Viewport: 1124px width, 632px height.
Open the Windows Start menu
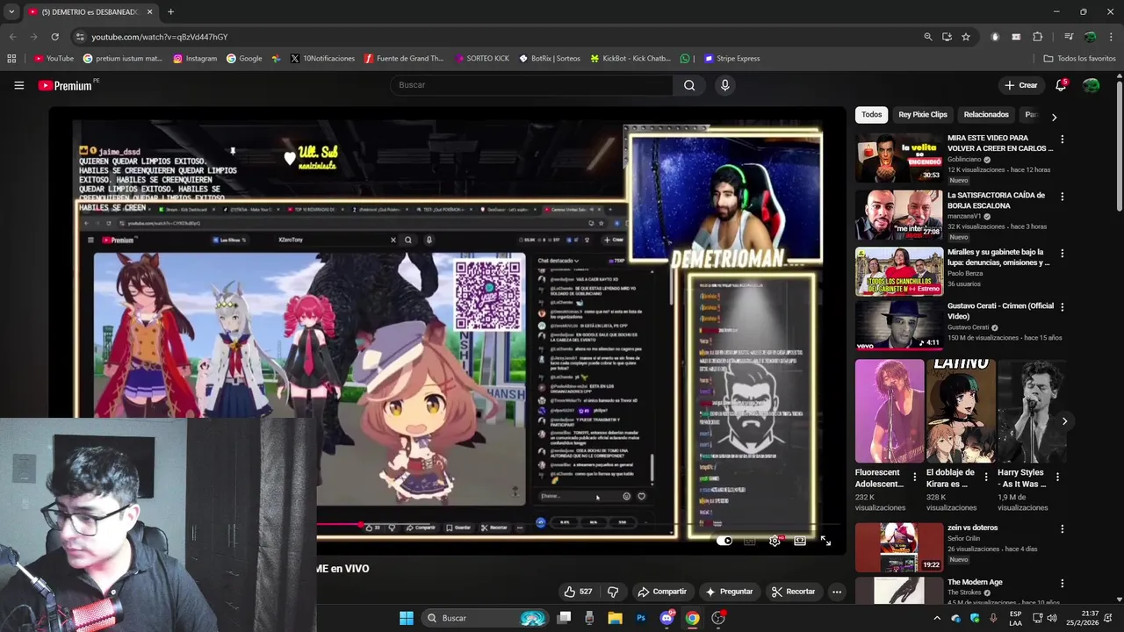407,618
